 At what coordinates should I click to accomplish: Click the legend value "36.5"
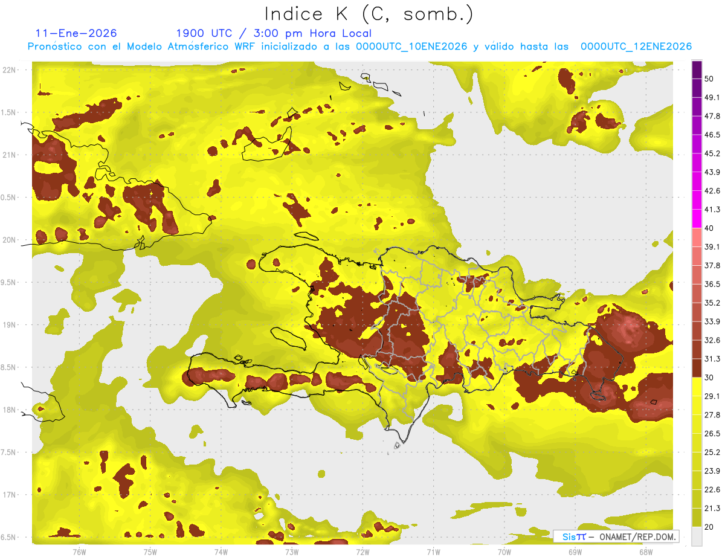[x=712, y=284]
